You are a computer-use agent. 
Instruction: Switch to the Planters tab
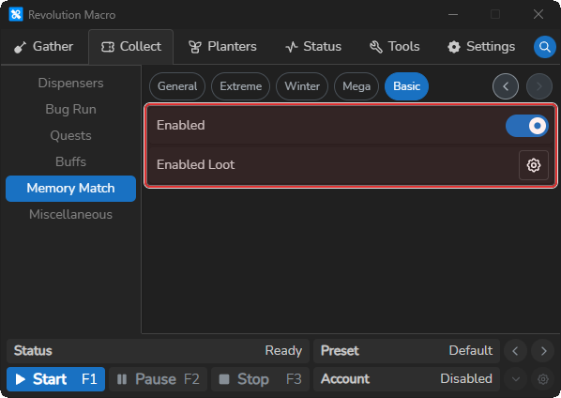222,47
